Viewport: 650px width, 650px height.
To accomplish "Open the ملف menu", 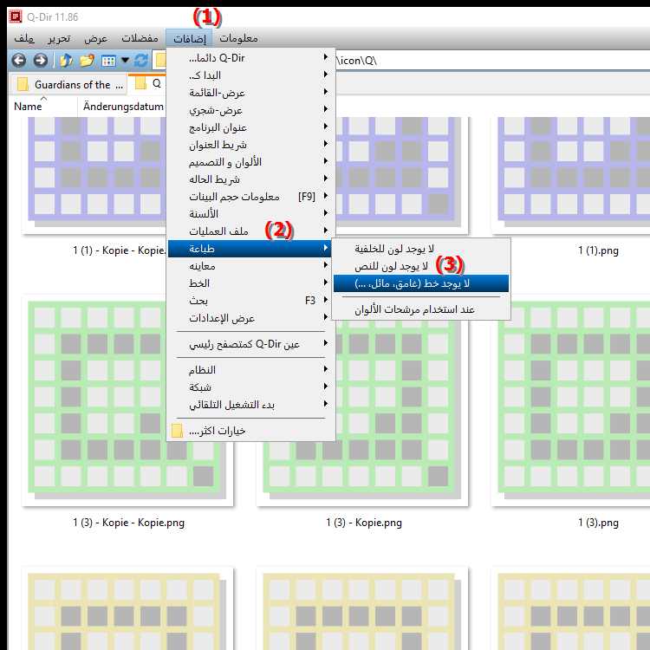I will pyautogui.click(x=24, y=38).
